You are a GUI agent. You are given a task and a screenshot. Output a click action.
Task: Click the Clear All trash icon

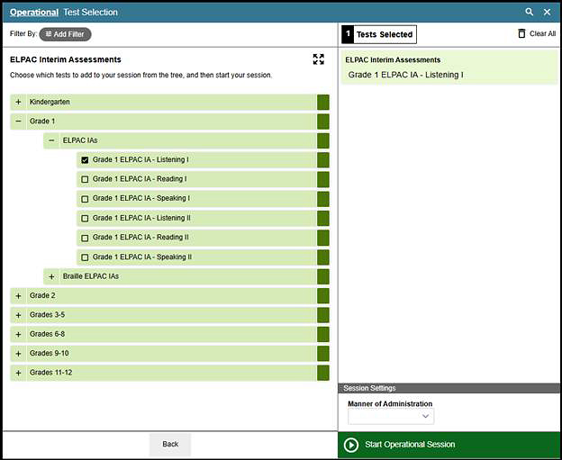click(521, 33)
